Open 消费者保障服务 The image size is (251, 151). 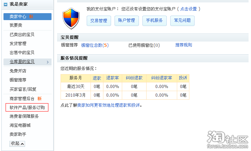tap(24, 116)
